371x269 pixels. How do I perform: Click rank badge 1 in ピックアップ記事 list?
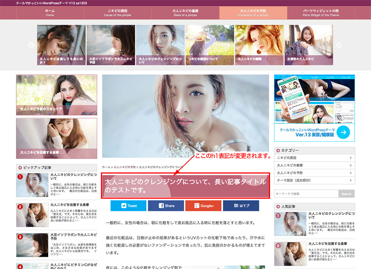[20, 177]
